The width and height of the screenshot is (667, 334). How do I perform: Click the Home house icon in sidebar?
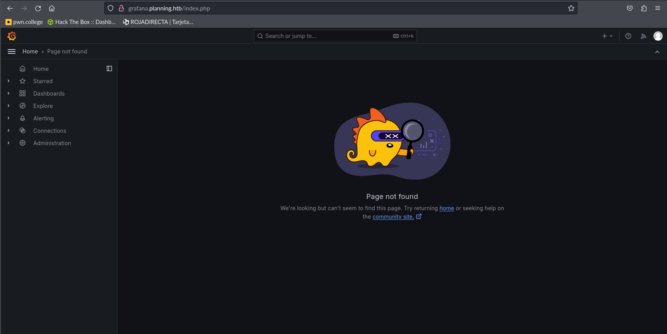point(22,69)
